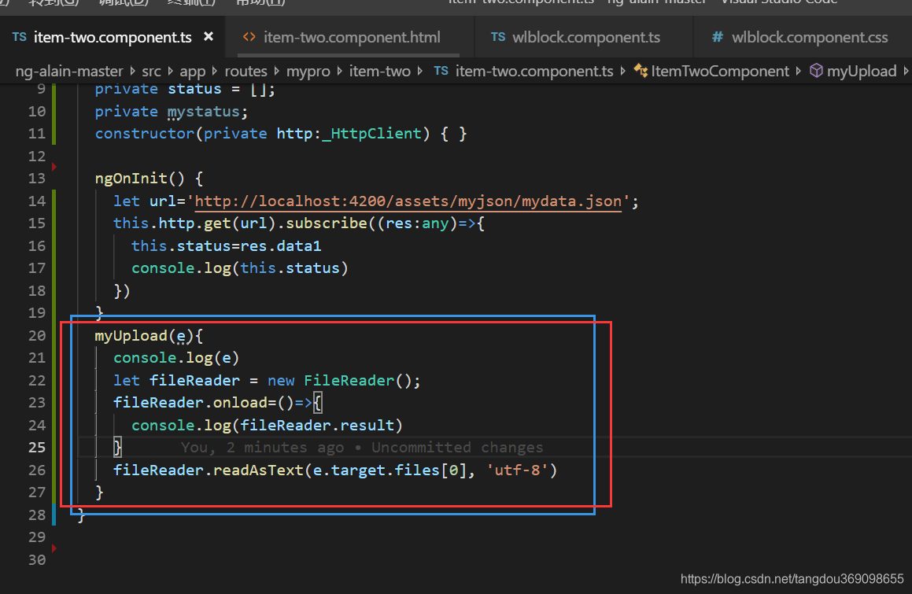
Task: Close the item-two.component.ts tab
Action: pos(209,37)
